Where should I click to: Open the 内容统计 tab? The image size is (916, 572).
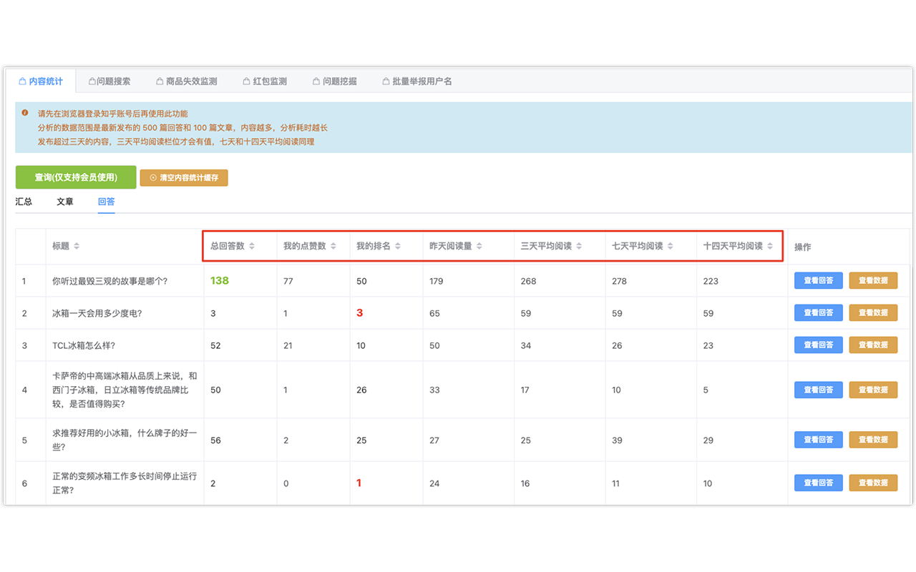[42, 82]
